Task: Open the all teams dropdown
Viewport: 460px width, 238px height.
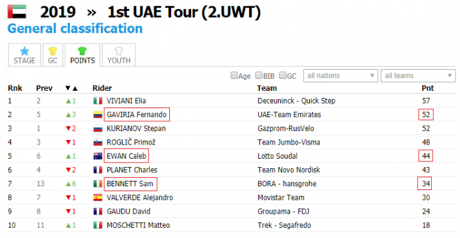Action: (418, 75)
